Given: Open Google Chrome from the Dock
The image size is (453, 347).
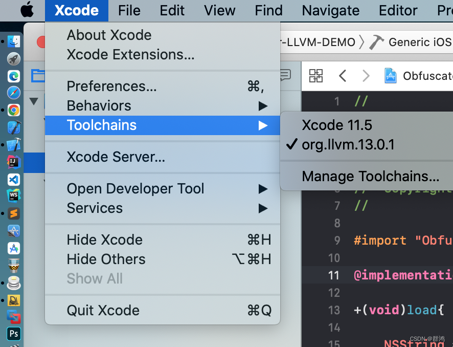Looking at the screenshot, I should pos(14,110).
